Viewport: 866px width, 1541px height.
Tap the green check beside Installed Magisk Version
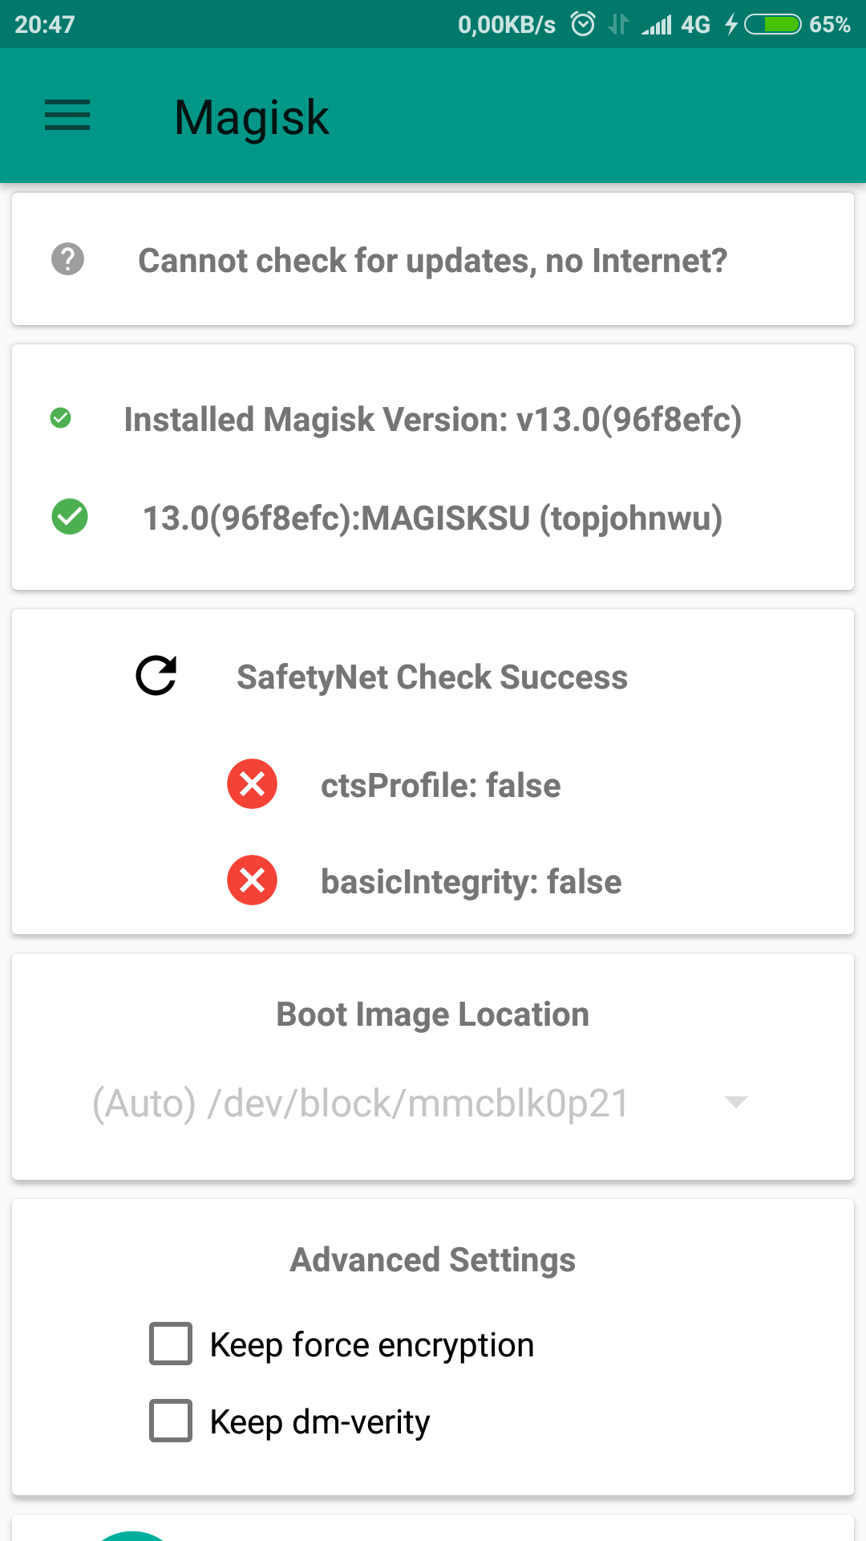point(61,418)
